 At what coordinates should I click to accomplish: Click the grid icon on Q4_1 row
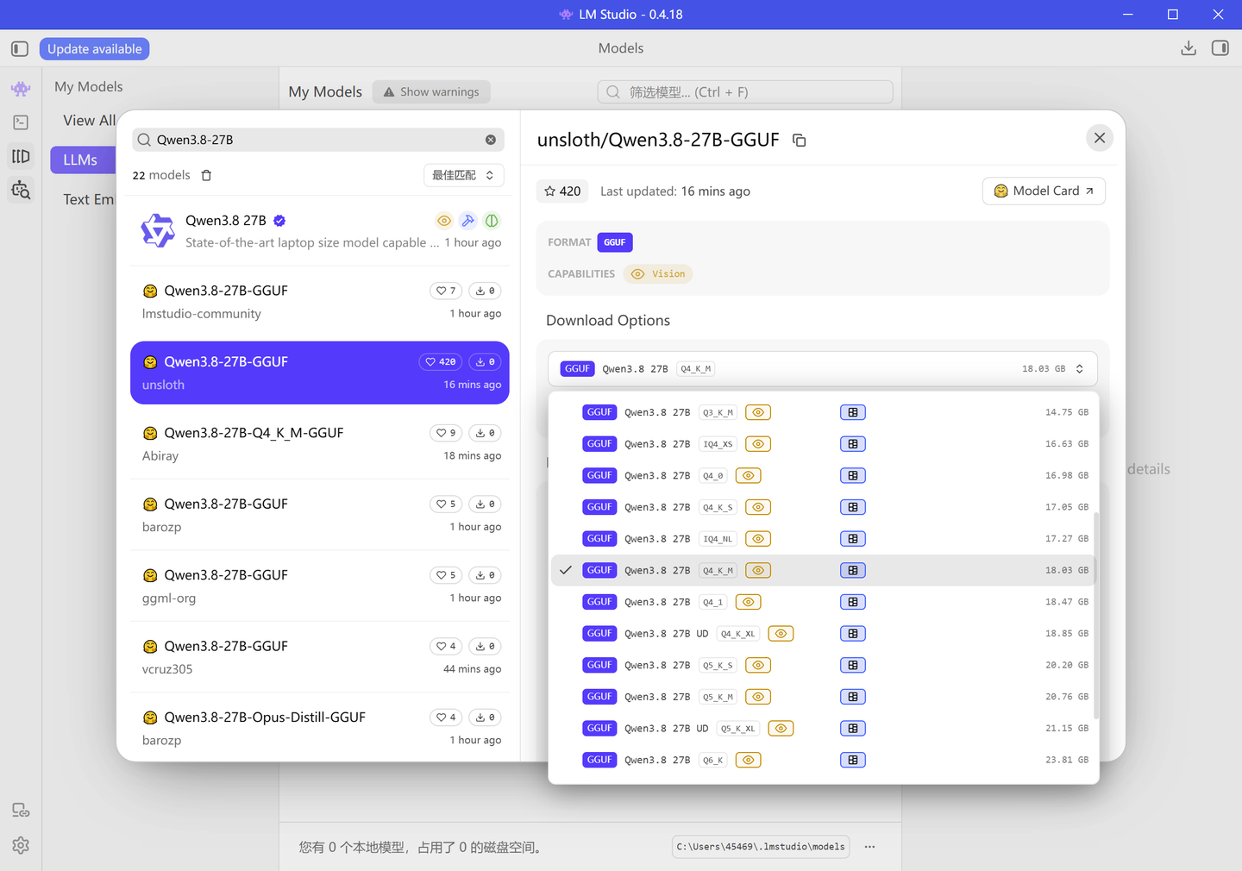(x=853, y=602)
